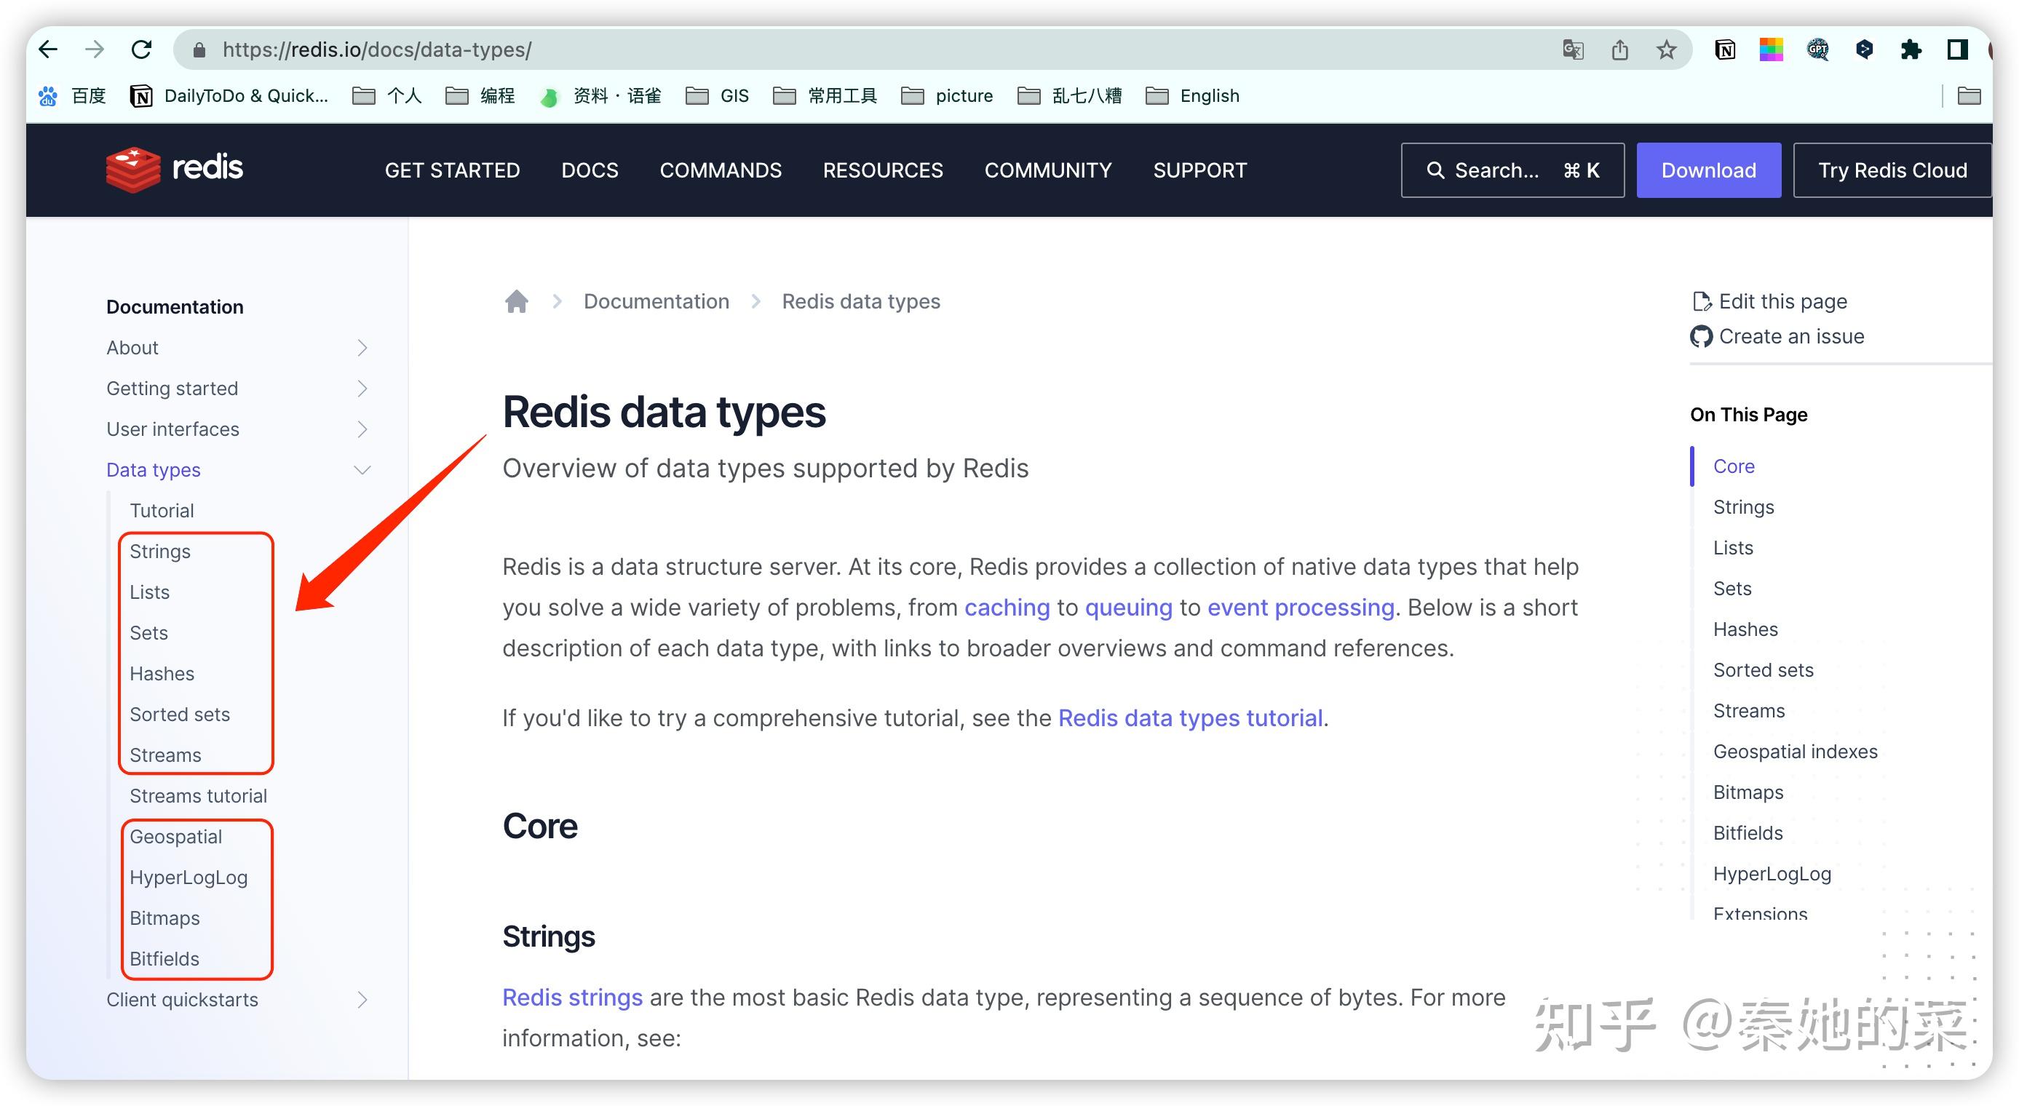Screen dimensions: 2019x1106
Task: Reload the page
Action: point(142,49)
